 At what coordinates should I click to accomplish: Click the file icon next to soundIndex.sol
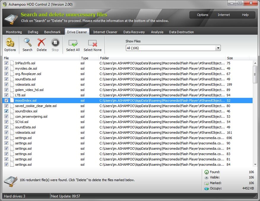12,111
